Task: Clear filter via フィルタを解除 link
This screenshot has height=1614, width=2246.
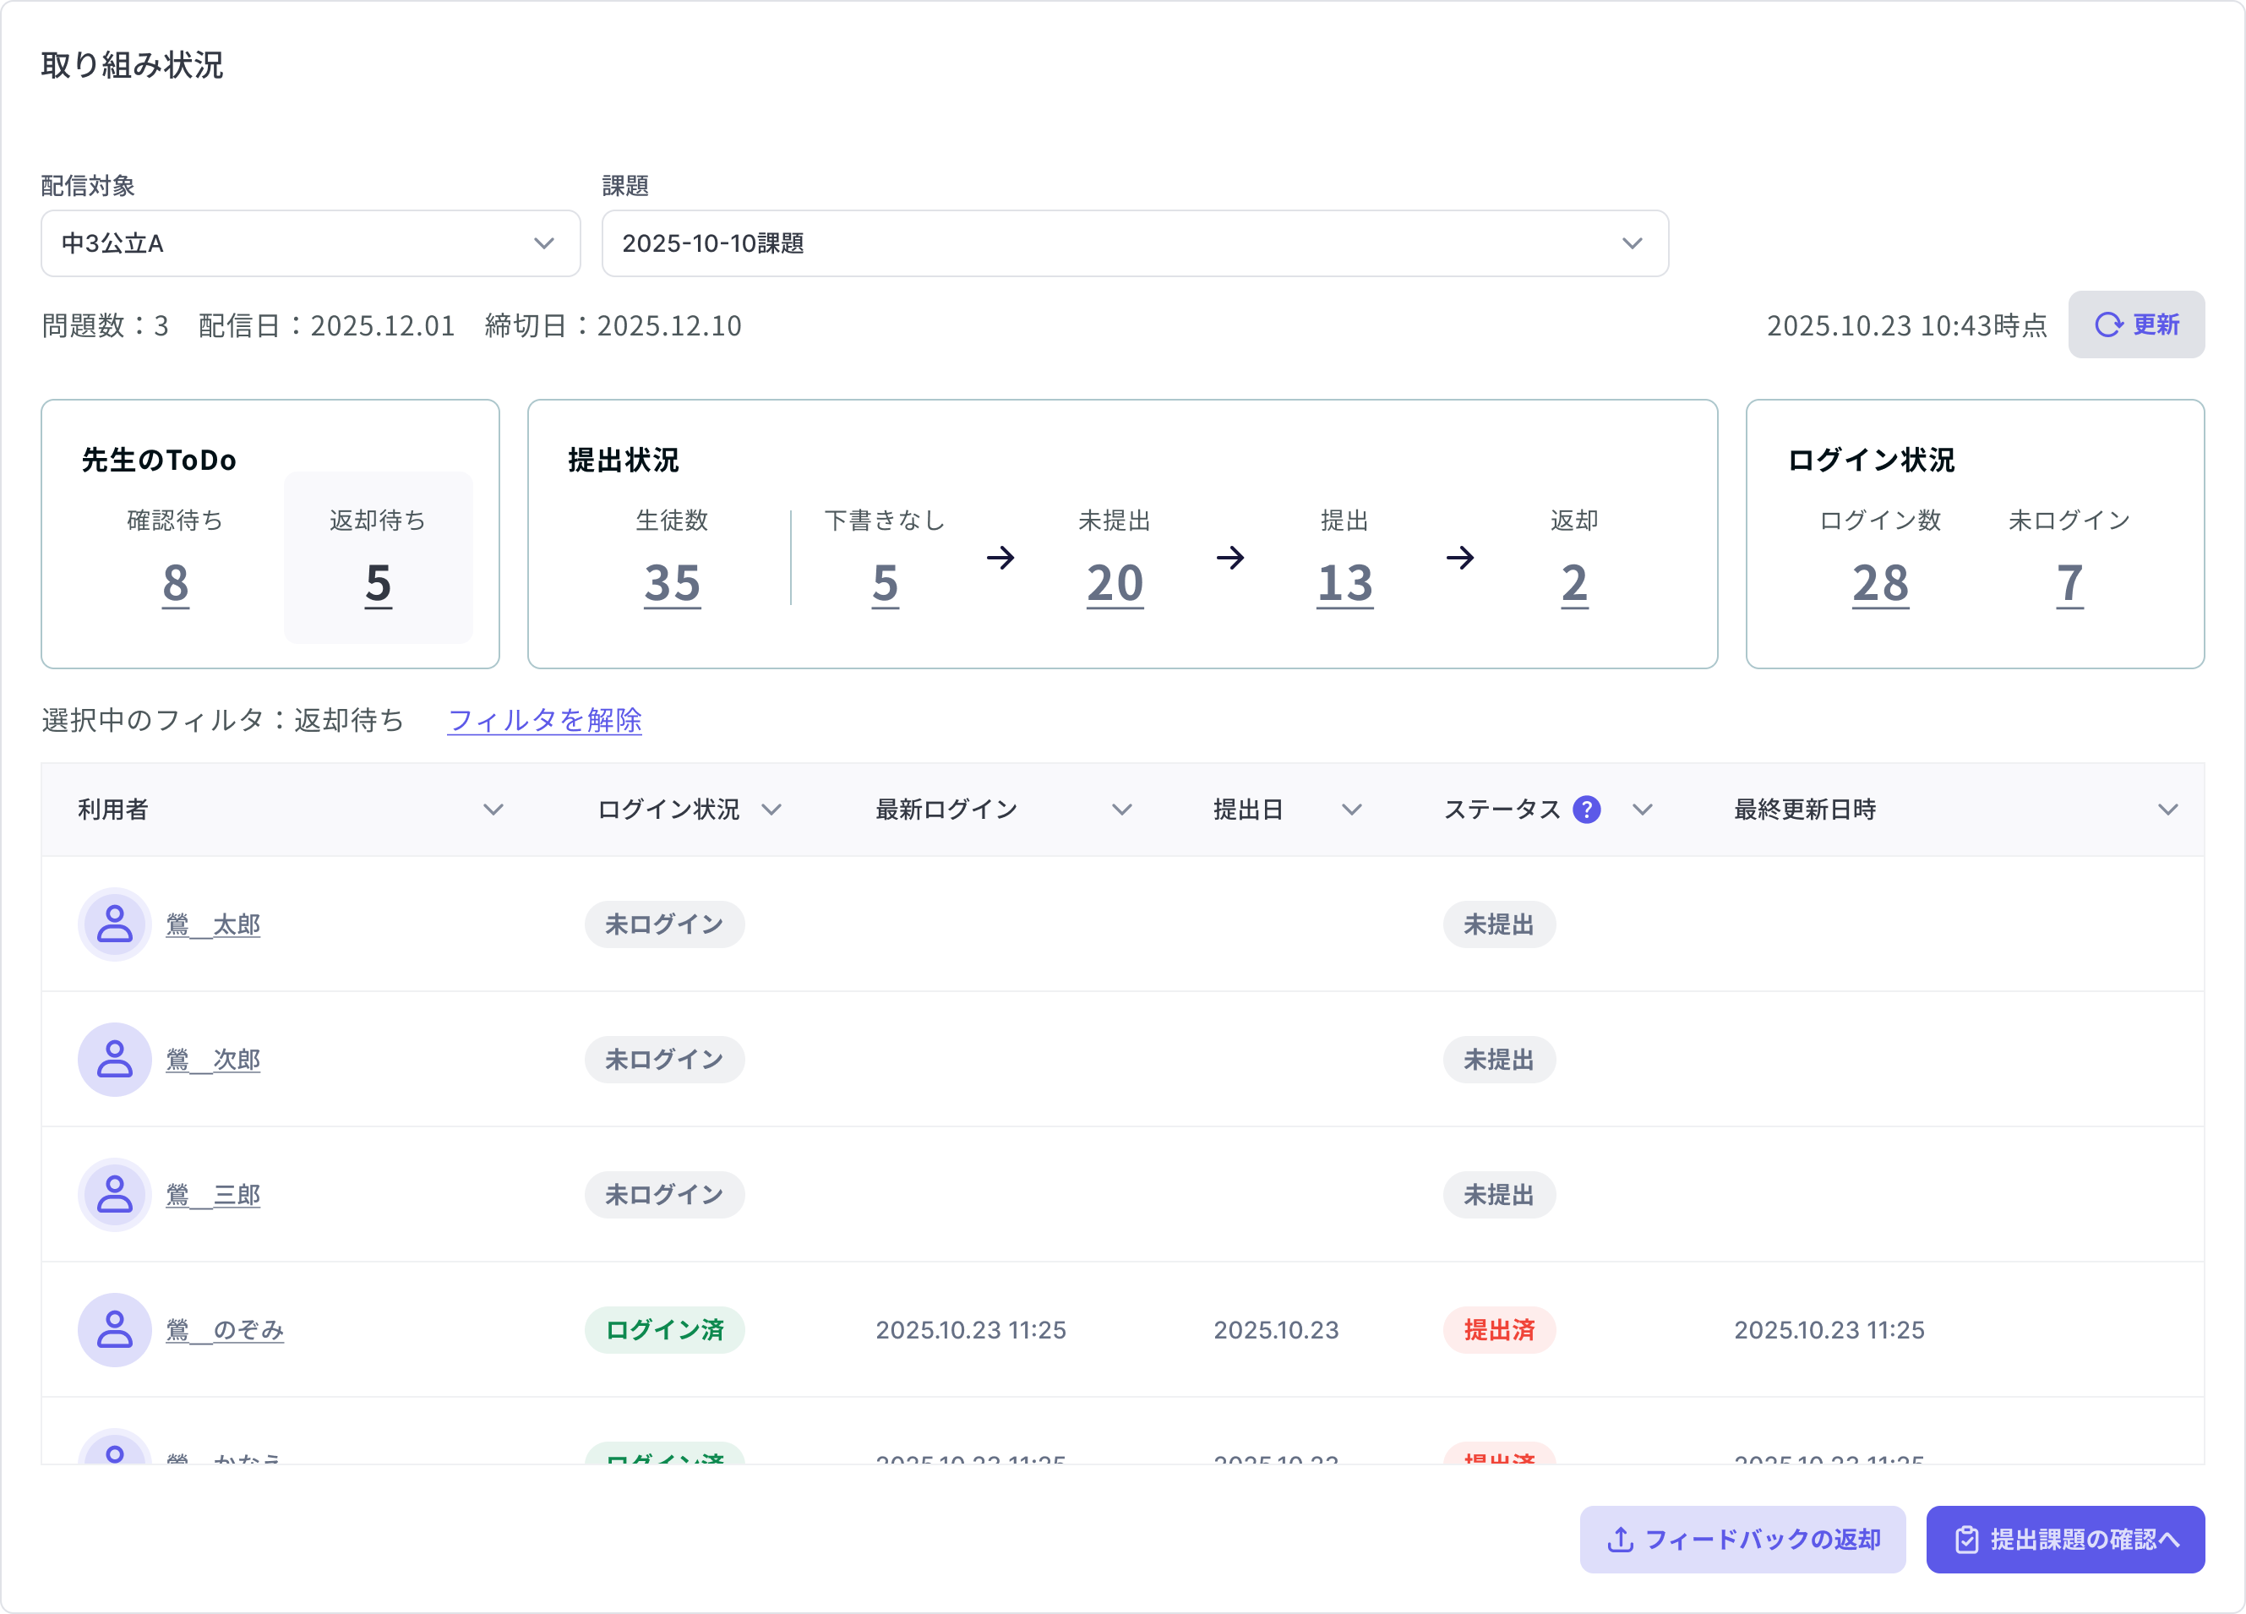Action: point(545,720)
